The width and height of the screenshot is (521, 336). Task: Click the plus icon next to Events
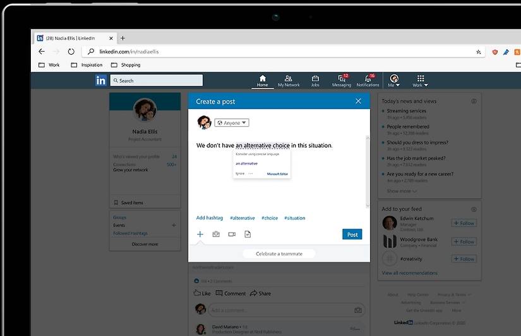coord(174,225)
